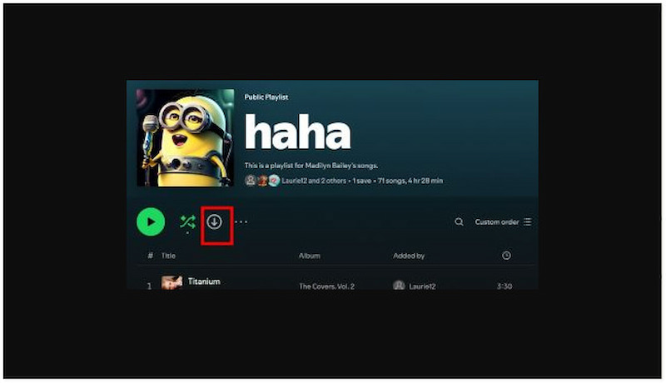Toggle shuffle for the haha playlist

coord(188,221)
